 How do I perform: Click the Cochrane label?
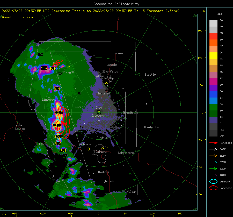point(85,144)
